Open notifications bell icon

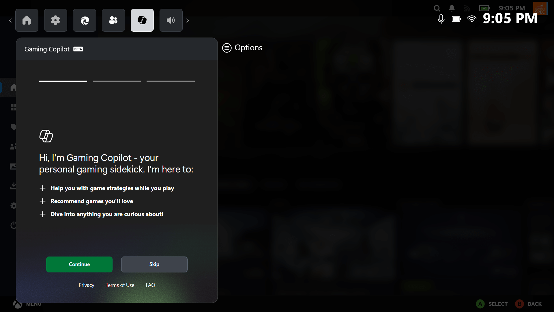(x=452, y=8)
